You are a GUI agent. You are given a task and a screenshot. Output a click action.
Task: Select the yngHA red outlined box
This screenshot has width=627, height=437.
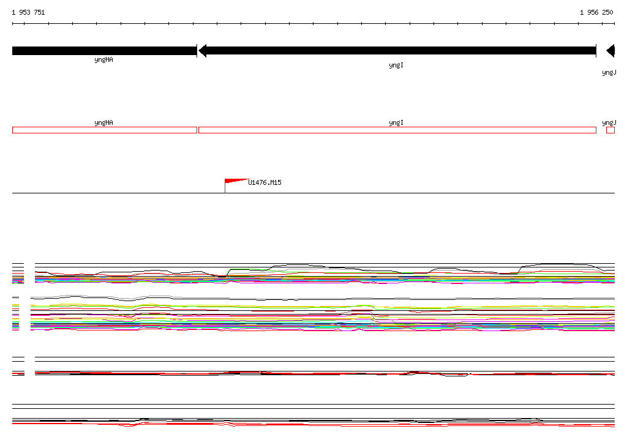[104, 130]
